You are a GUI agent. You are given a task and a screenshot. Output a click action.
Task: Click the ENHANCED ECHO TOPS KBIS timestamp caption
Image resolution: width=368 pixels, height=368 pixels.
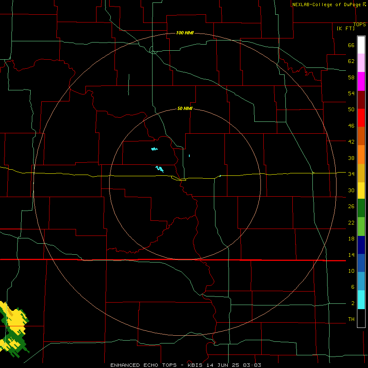186,365
